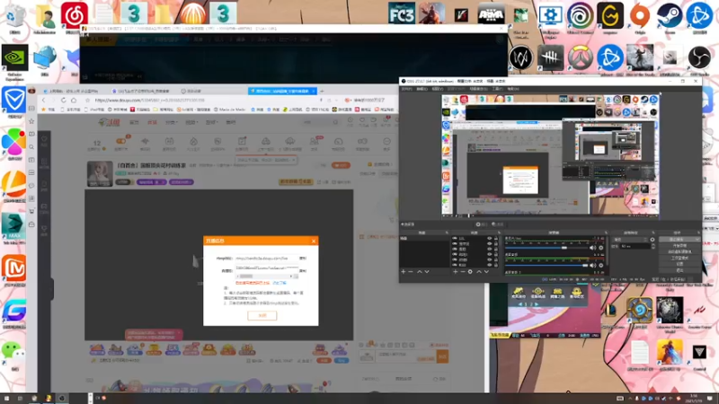This screenshot has width=719, height=404.
Task: Mute the second audio mixer channel
Action: (x=593, y=265)
